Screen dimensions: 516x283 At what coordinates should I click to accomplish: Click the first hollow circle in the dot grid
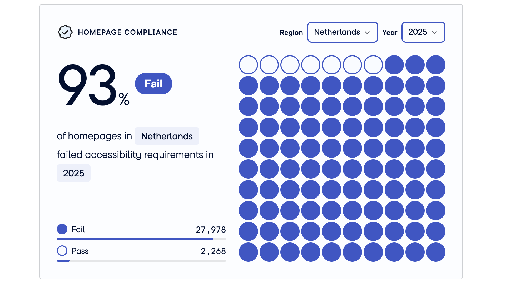coord(248,65)
